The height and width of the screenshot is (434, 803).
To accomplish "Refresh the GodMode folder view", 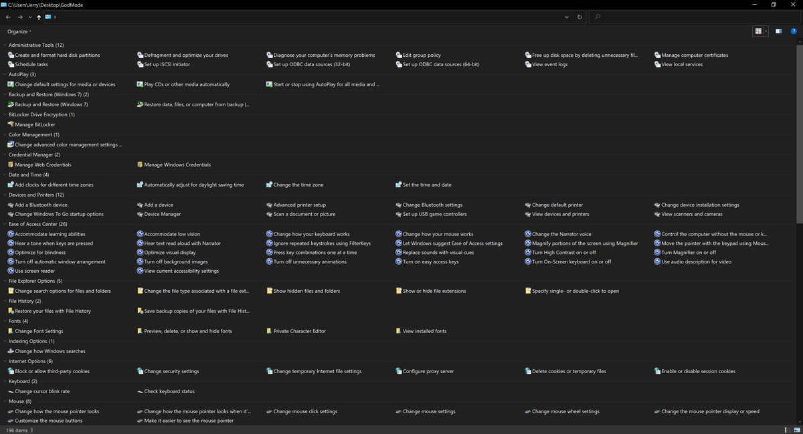I will [x=579, y=17].
